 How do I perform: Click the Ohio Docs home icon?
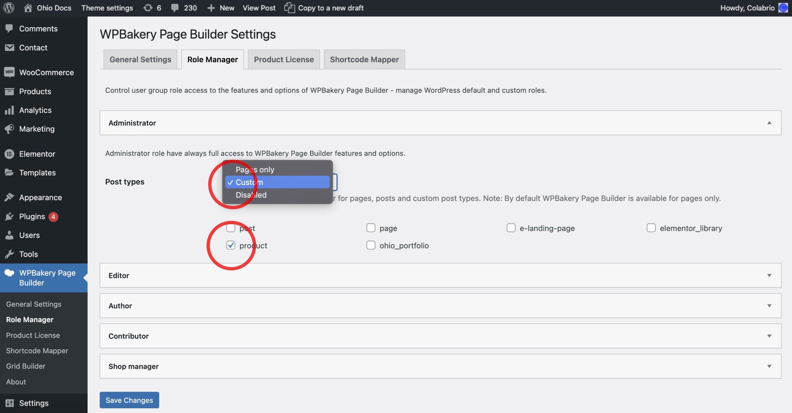(28, 8)
